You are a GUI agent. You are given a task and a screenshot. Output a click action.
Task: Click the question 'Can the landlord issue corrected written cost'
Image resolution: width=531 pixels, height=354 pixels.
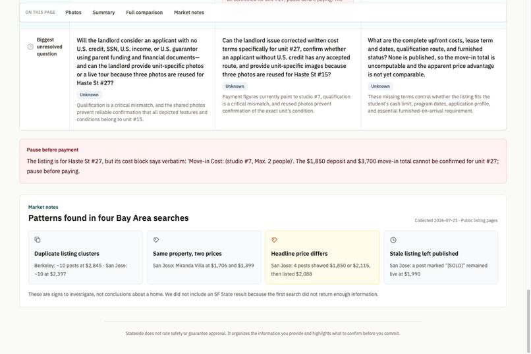pos(286,57)
